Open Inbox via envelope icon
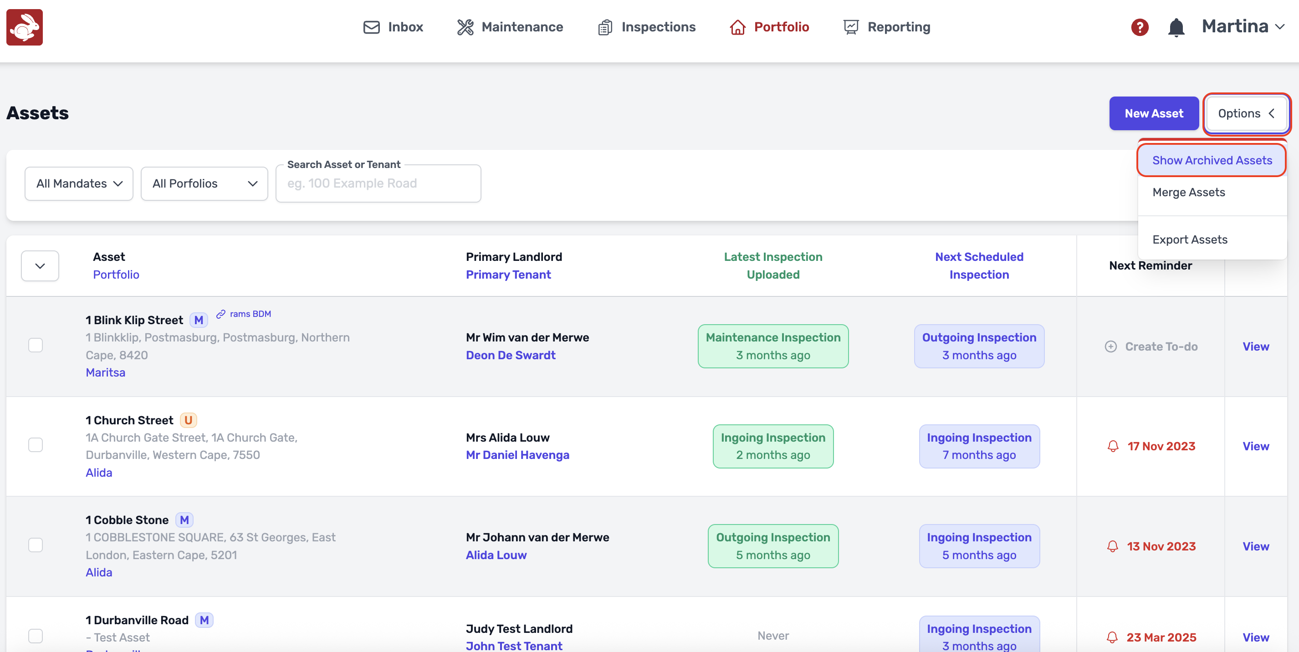This screenshot has height=652, width=1299. 371,27
